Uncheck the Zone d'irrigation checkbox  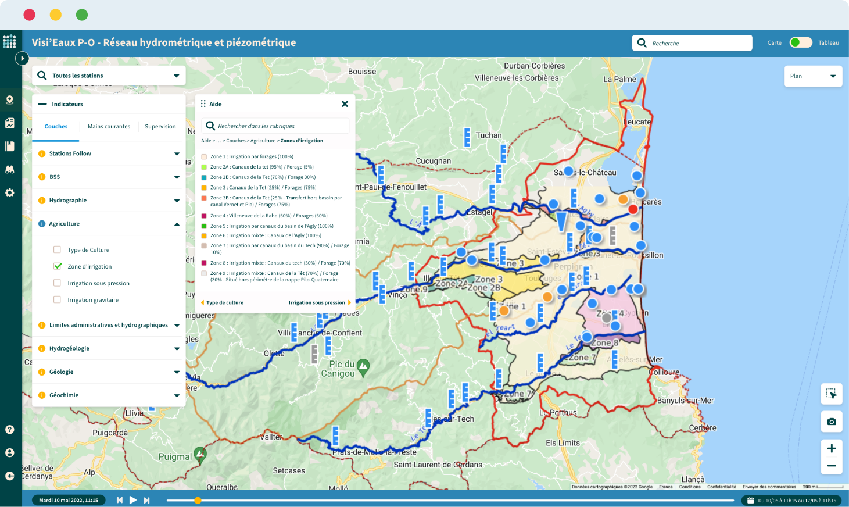point(57,266)
